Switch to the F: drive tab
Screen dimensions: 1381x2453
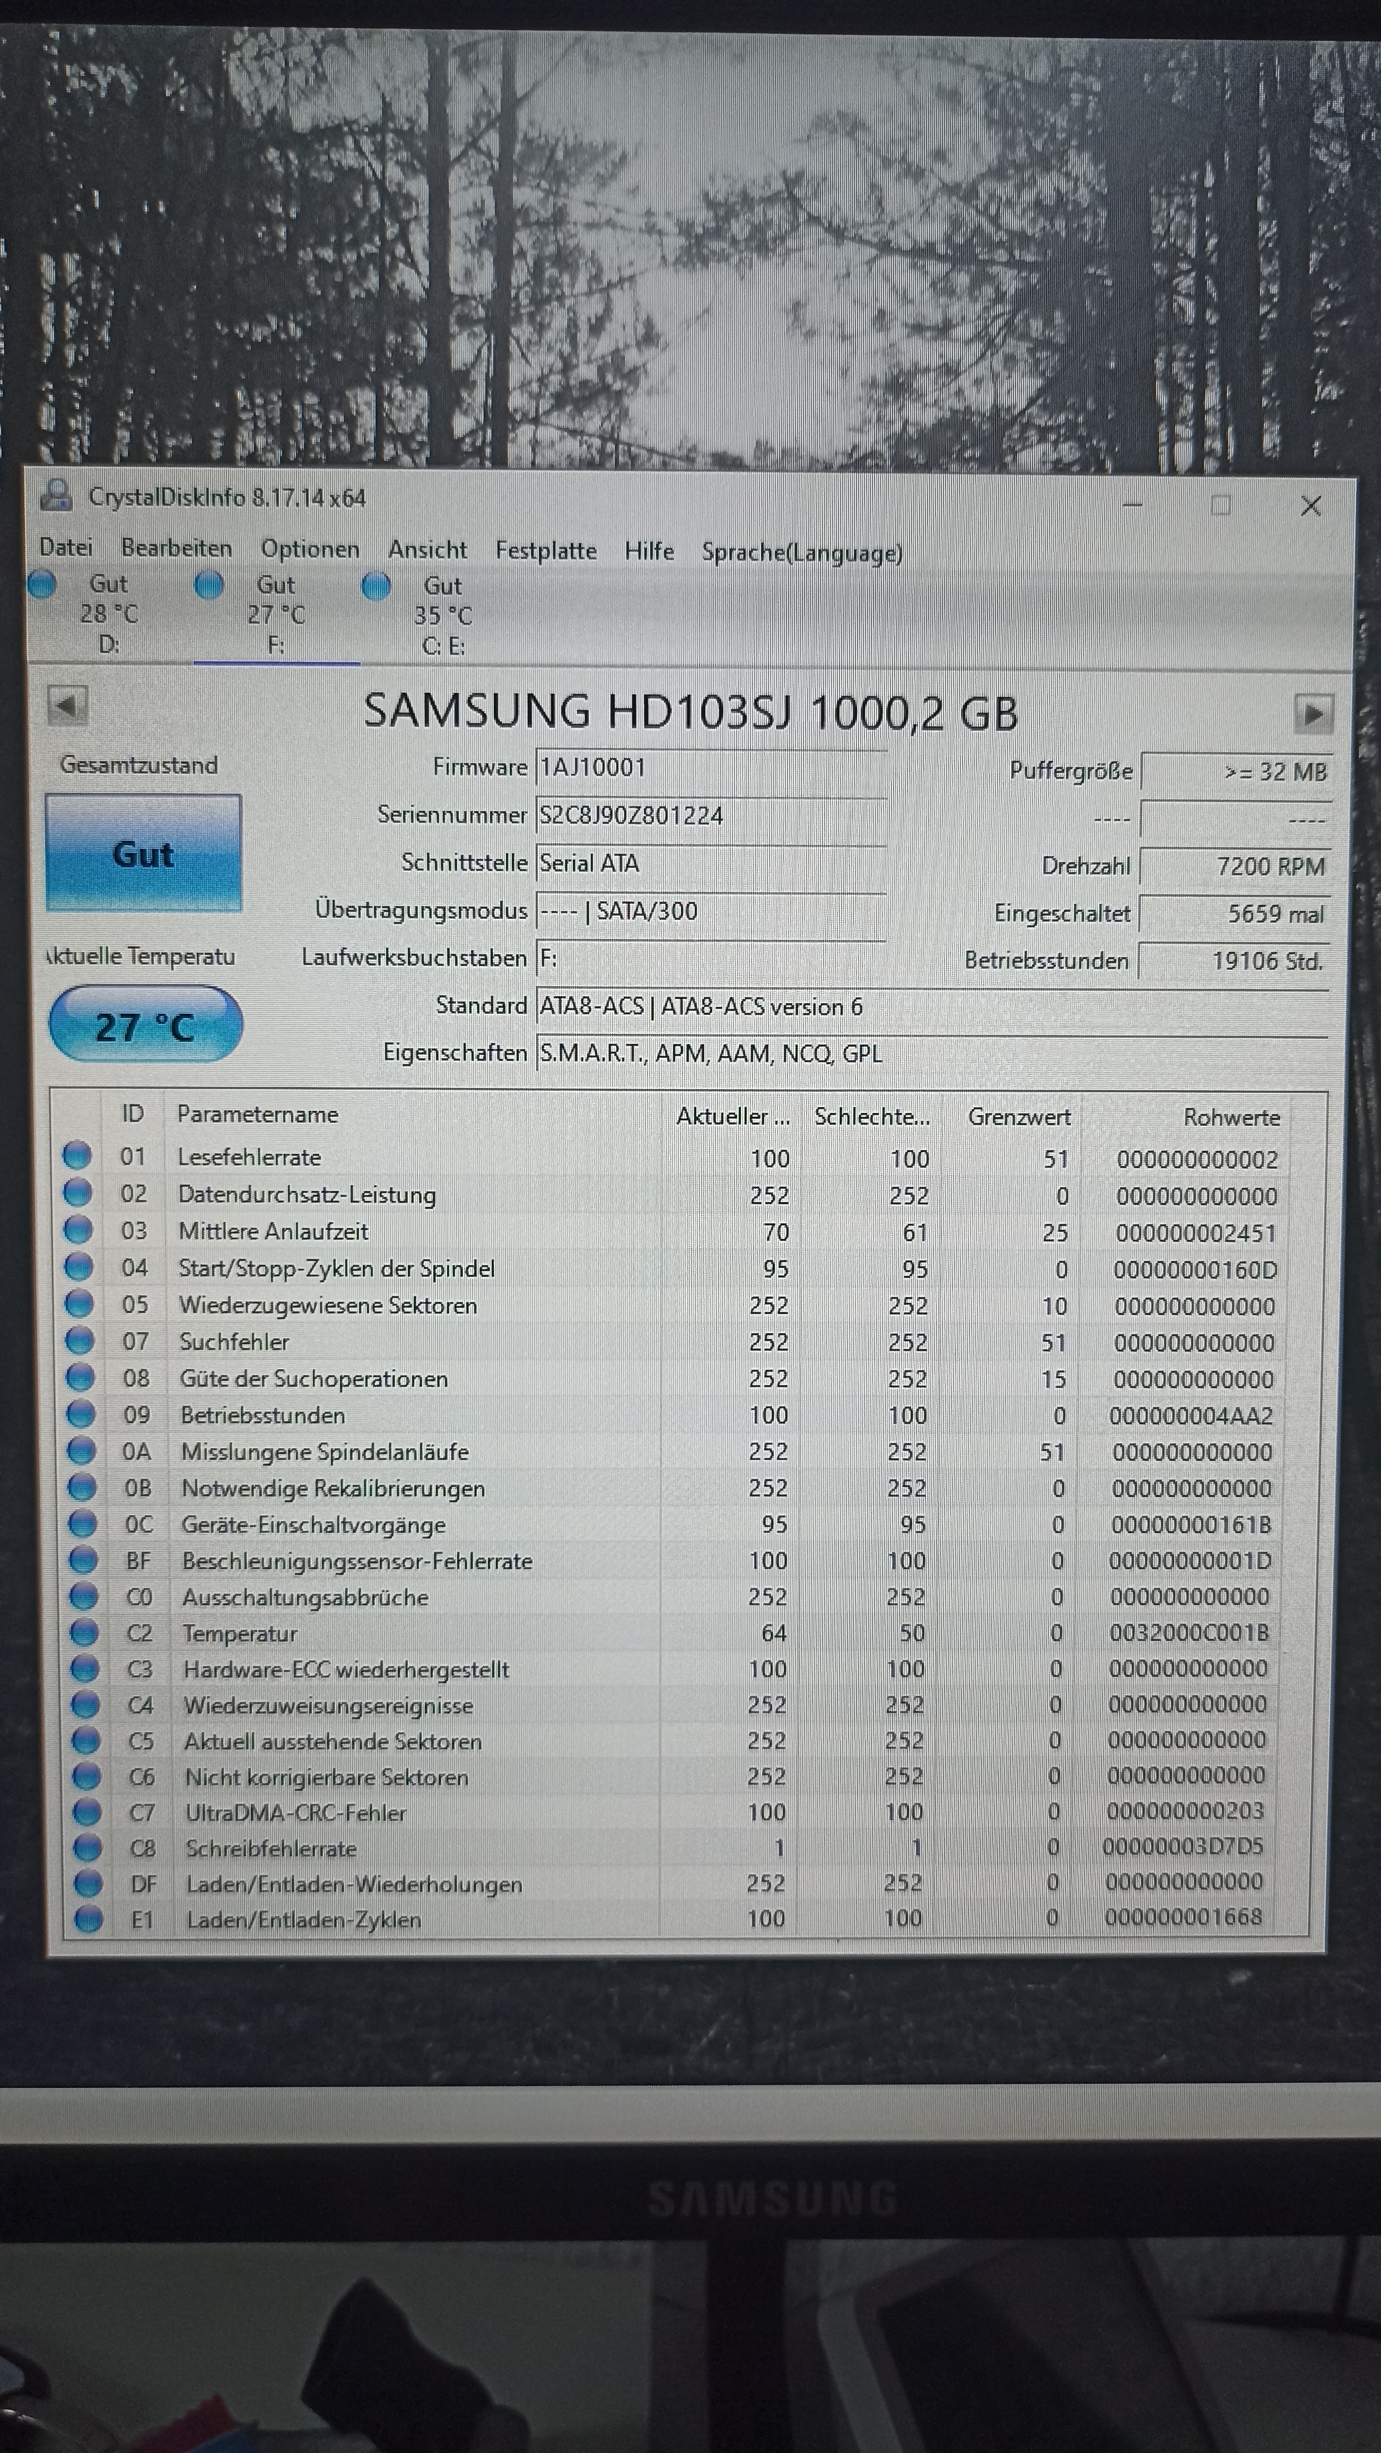pos(276,615)
